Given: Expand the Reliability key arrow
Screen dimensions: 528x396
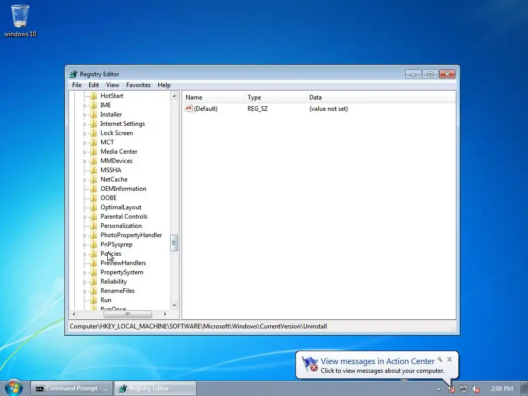Looking at the screenshot, I should (x=85, y=282).
